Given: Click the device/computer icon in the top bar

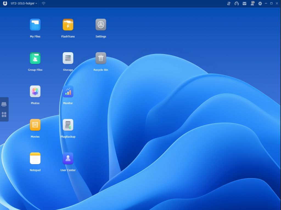Looking at the screenshot, I should [x=252, y=3].
